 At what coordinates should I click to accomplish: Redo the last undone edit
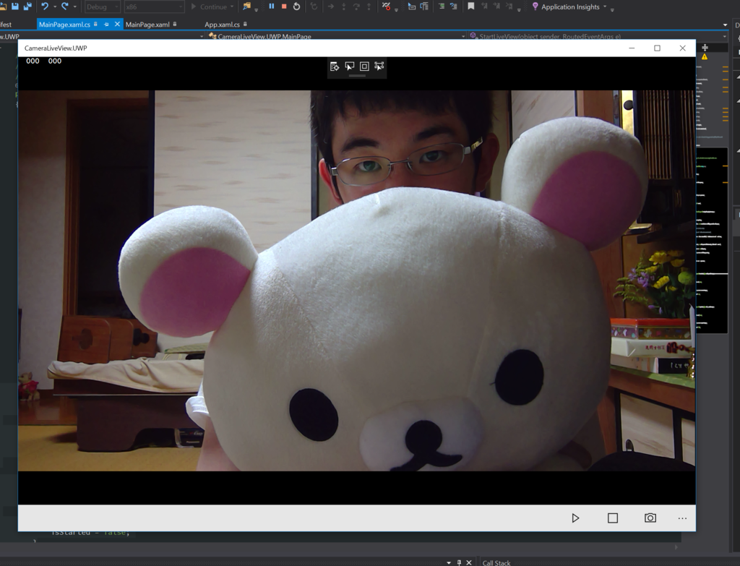(65, 6)
